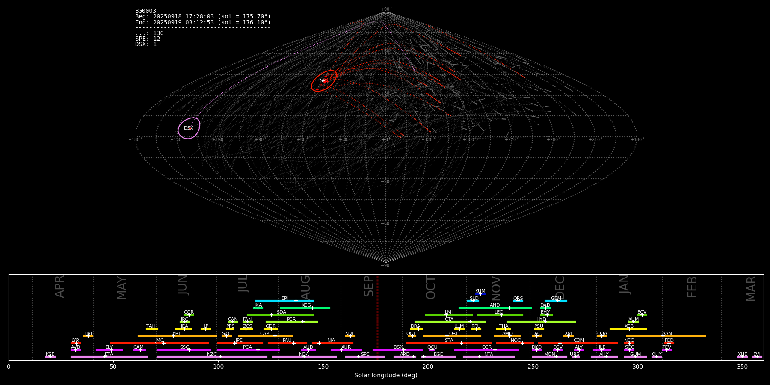The height and width of the screenshot is (385, 770).
Task: Select the blue KUM shower bar
Action: [480, 294]
